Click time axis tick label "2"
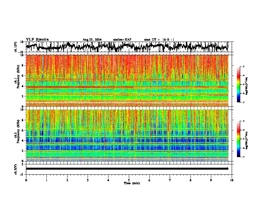The height and width of the screenshot is (202, 261). (x=67, y=180)
